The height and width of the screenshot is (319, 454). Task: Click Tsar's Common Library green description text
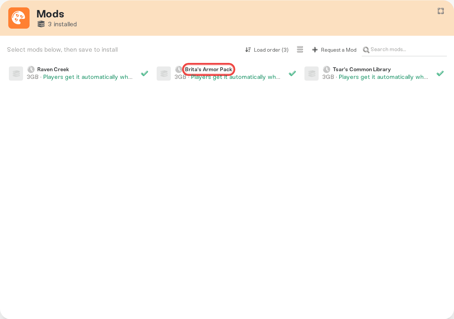tap(383, 77)
